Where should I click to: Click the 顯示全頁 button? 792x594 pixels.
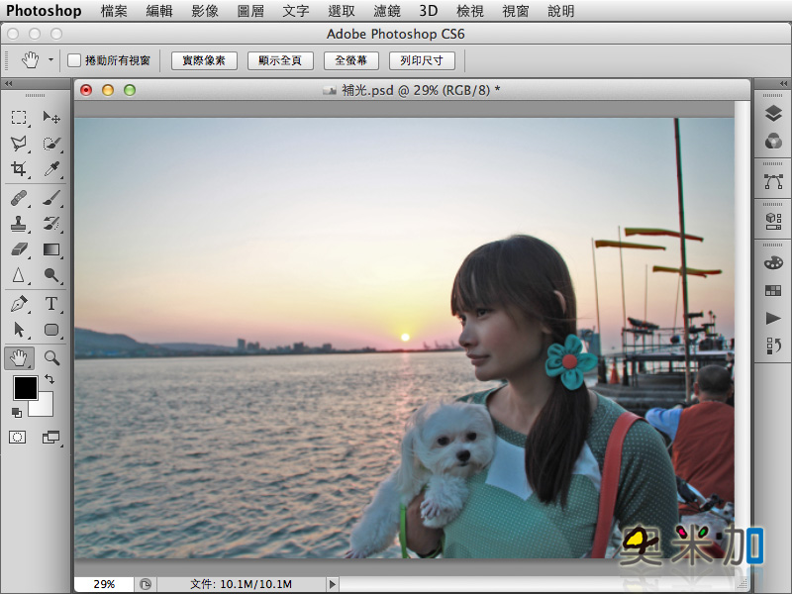[280, 60]
